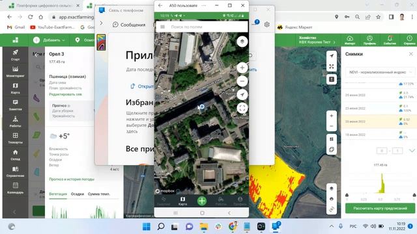Screen dimensions: 417x234
Task: Click the left histogram slider handle
Action: (347, 195)
